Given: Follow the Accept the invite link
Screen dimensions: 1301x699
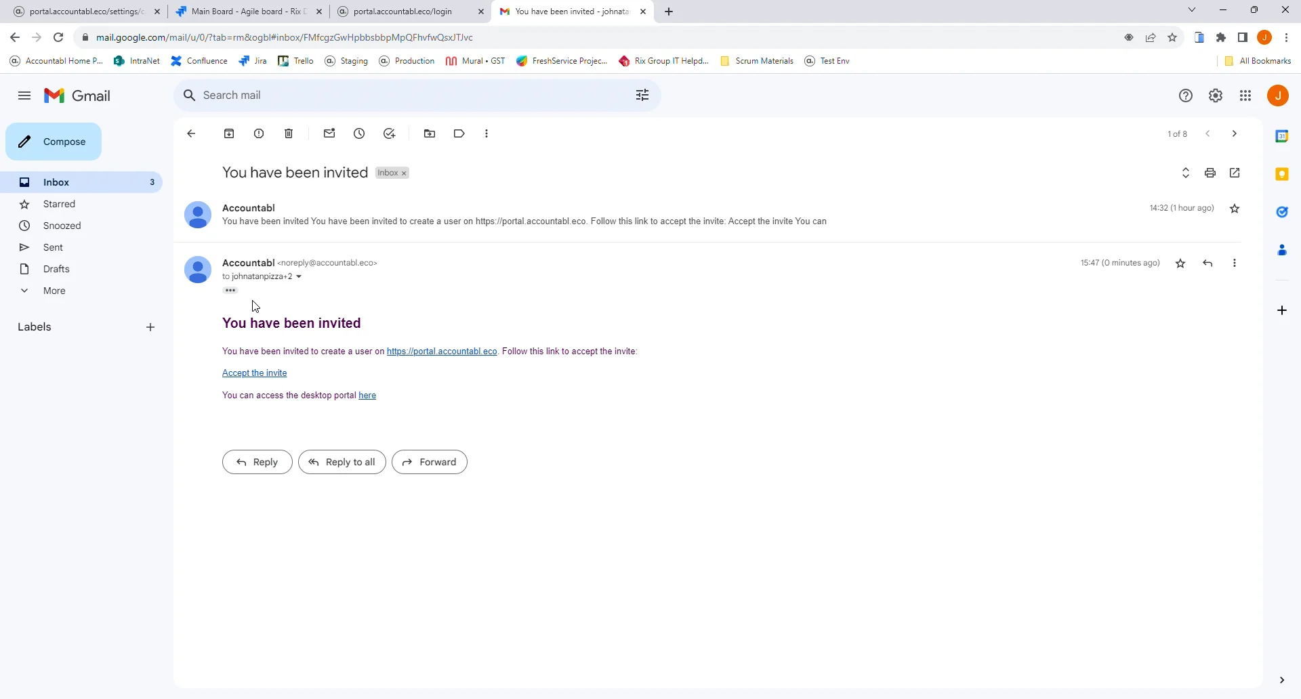Looking at the screenshot, I should click(x=255, y=374).
